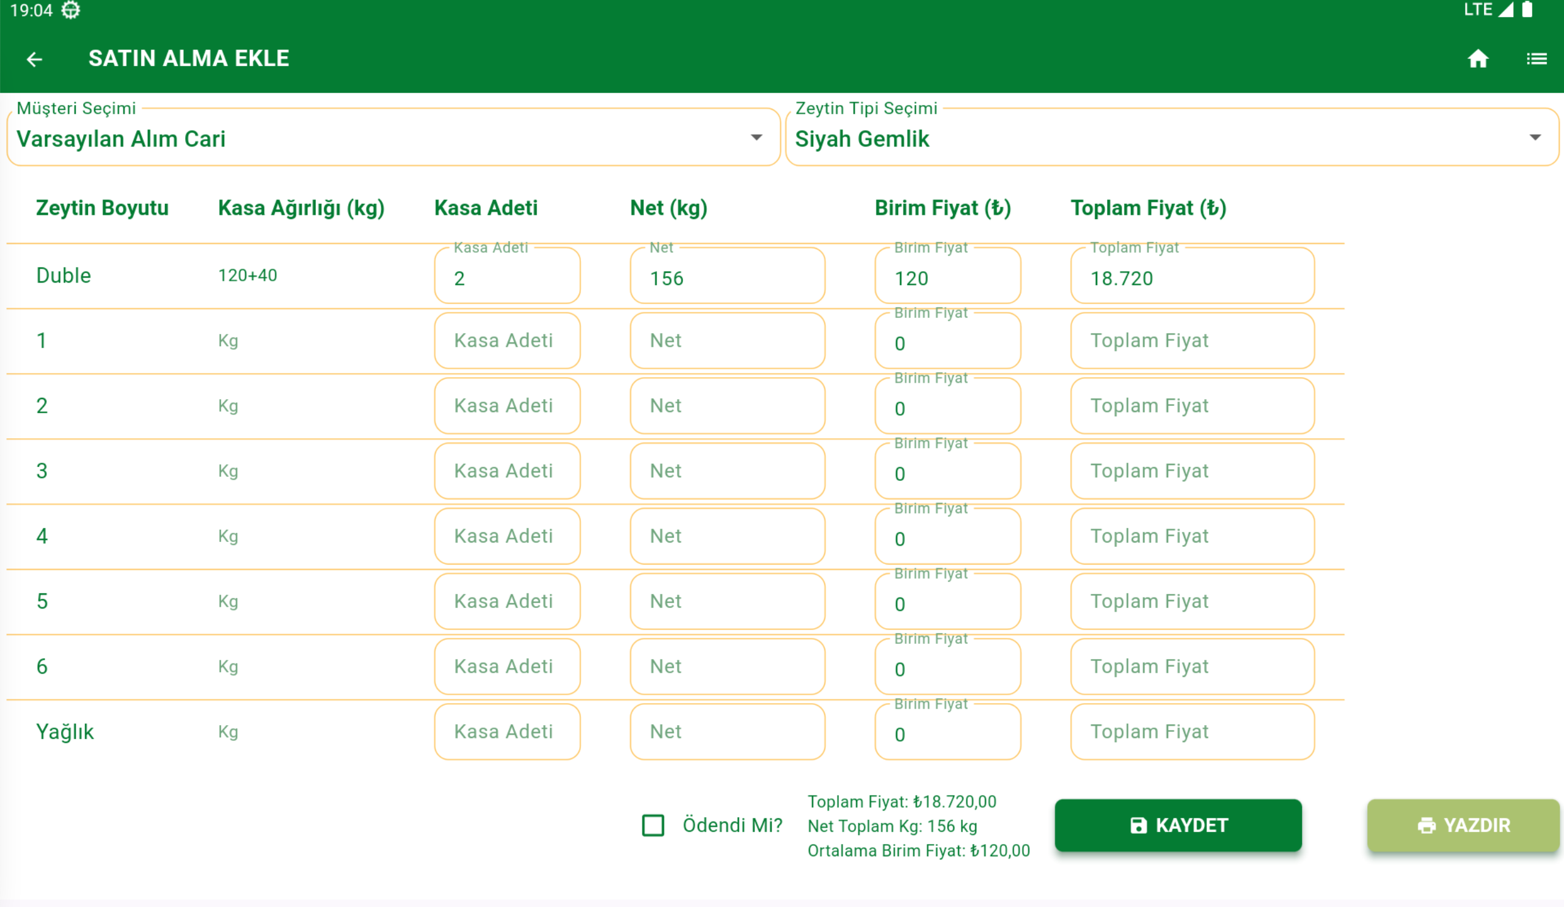Select Net field in Duble row
1564x907 pixels.
click(727, 277)
